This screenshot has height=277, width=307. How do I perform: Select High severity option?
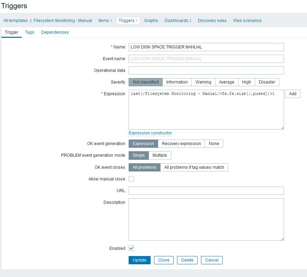point(246,82)
